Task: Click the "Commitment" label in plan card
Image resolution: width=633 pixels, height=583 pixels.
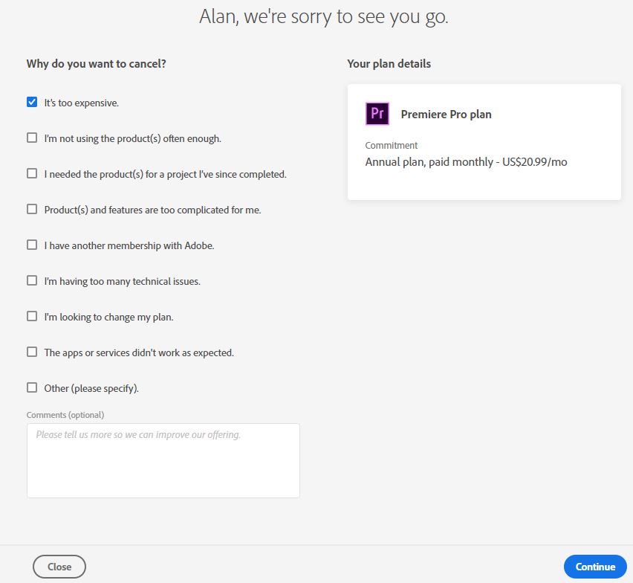Action: (x=392, y=146)
